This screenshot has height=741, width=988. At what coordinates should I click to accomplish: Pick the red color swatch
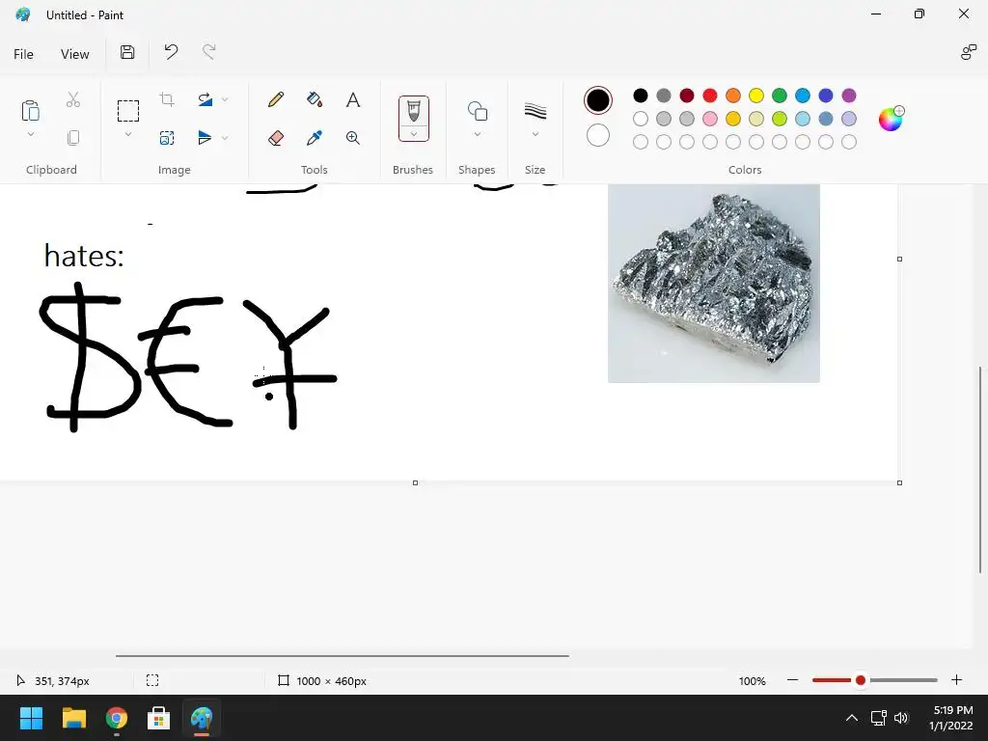click(709, 96)
